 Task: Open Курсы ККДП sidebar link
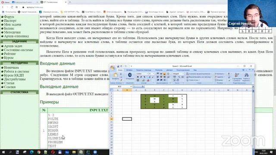(14, 75)
